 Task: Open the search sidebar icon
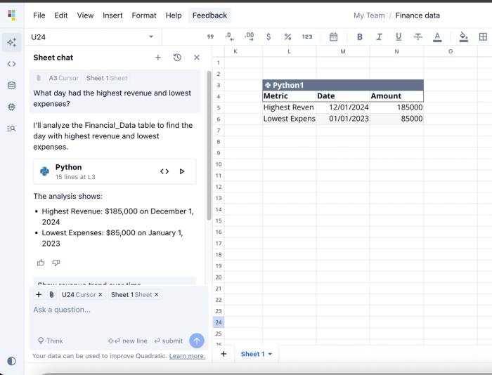click(12, 129)
